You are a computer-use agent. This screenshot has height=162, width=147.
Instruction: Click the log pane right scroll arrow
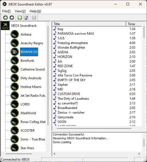coord(139,154)
